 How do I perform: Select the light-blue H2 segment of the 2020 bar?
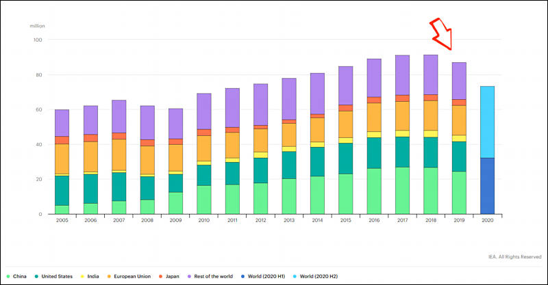point(487,122)
